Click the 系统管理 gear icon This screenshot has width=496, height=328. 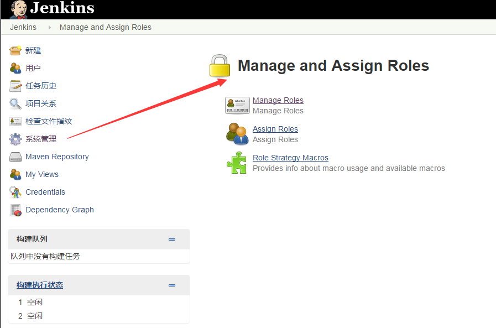[15, 139]
